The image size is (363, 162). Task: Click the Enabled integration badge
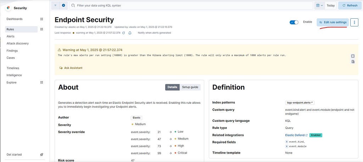pyautogui.click(x=316, y=135)
